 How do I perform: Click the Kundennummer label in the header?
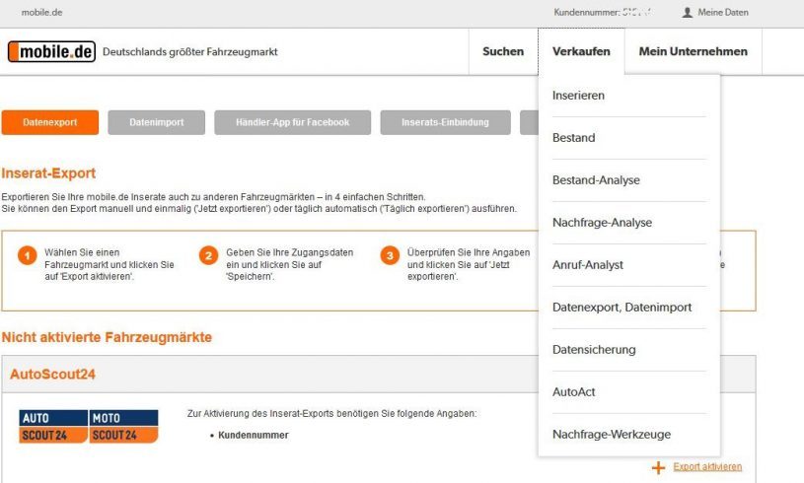(x=587, y=12)
